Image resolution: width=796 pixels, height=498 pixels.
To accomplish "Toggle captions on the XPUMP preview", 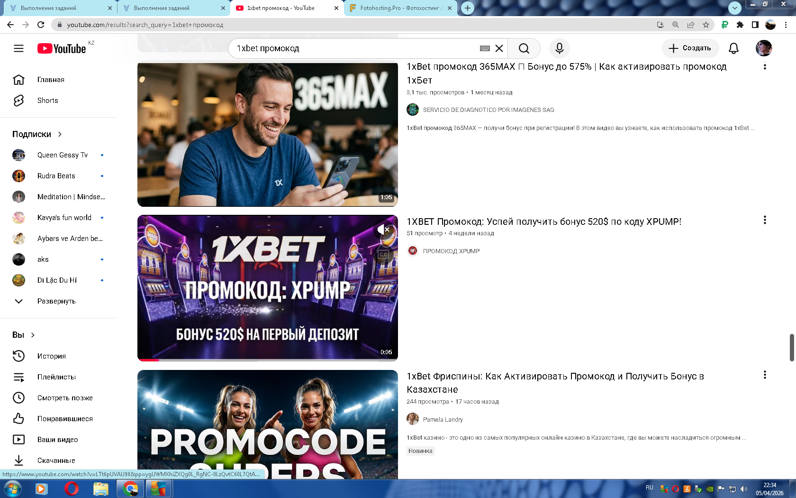I will (383, 254).
